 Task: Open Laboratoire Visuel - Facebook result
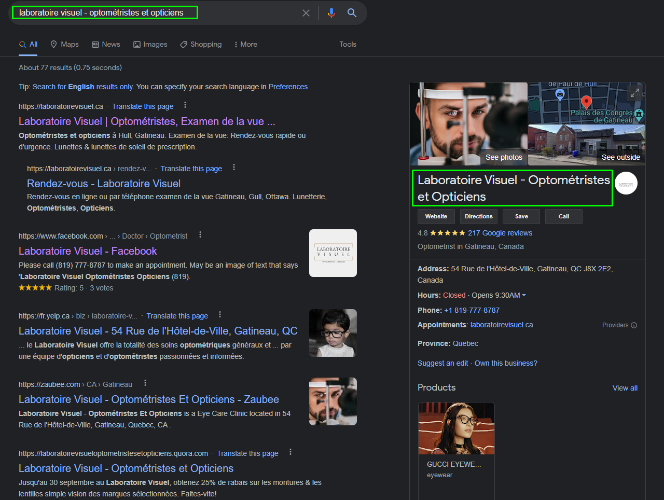(88, 251)
